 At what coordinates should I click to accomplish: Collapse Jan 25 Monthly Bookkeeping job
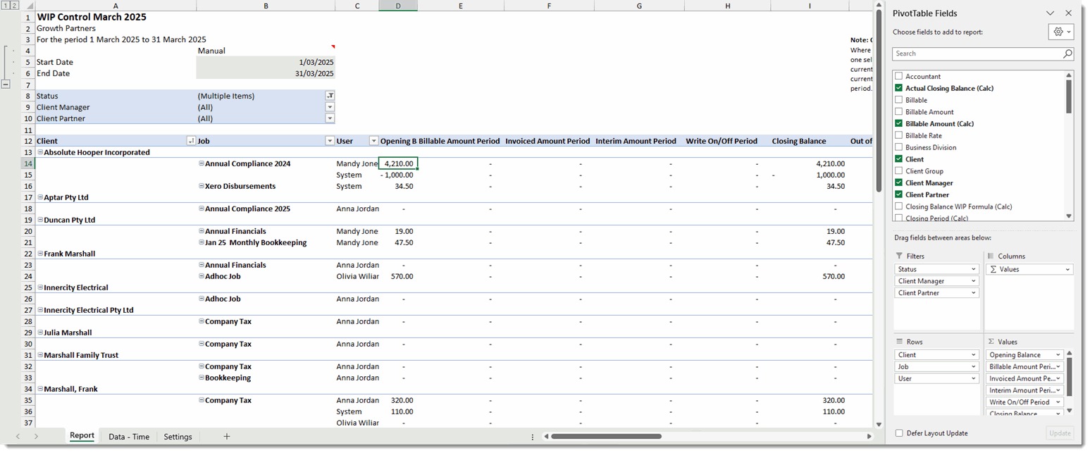[202, 242]
